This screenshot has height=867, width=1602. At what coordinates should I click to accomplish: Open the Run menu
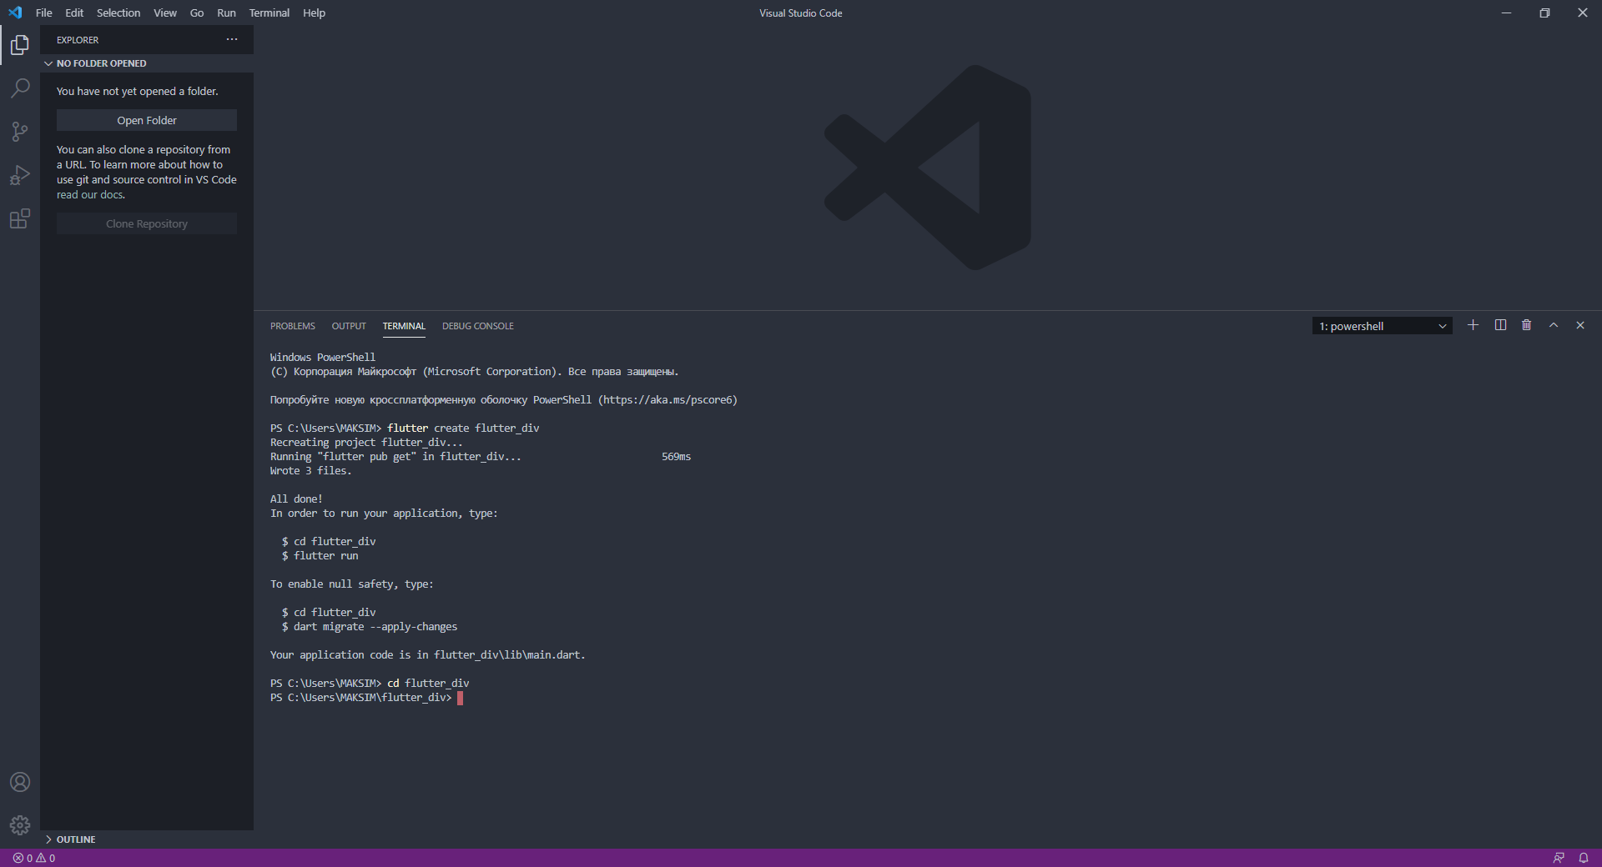pyautogui.click(x=226, y=13)
